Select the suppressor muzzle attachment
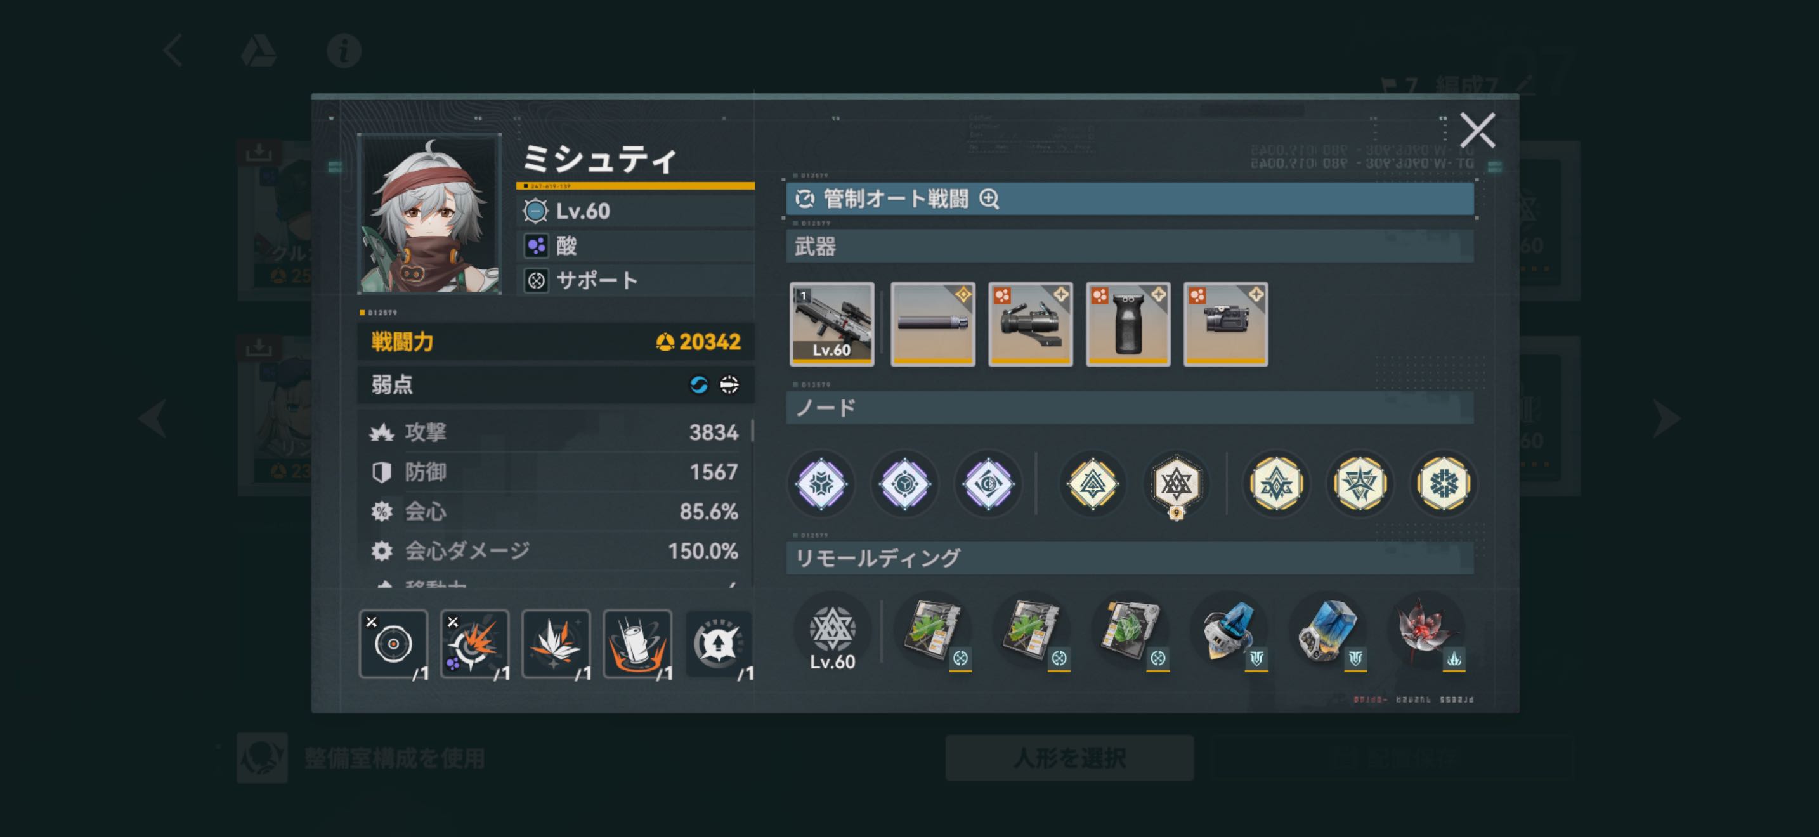The height and width of the screenshot is (837, 1819). (x=933, y=324)
